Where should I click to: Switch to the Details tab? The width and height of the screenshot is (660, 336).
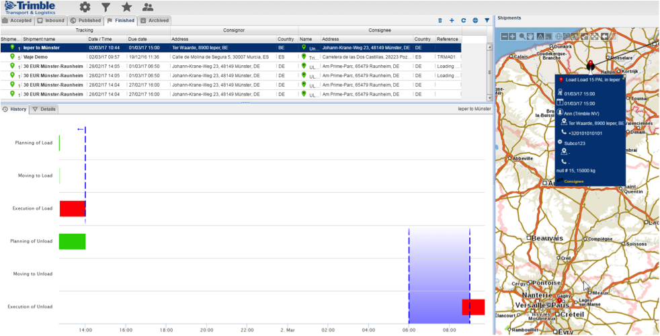point(44,109)
